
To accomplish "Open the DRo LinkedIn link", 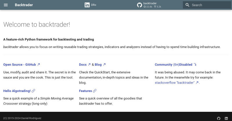I will (x=90, y=5).
